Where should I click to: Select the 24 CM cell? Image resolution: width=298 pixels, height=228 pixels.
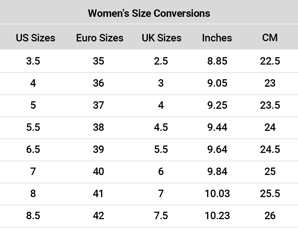(x=270, y=127)
